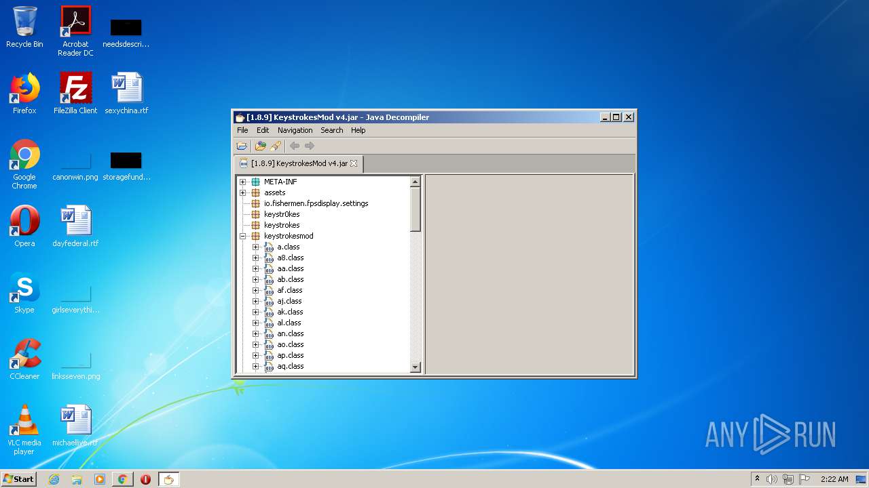Open the FileZilla Client desktop shortcut
This screenshot has height=488, width=869.
point(75,94)
